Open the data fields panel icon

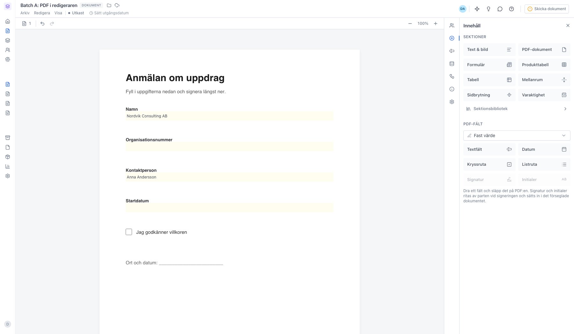point(452,51)
